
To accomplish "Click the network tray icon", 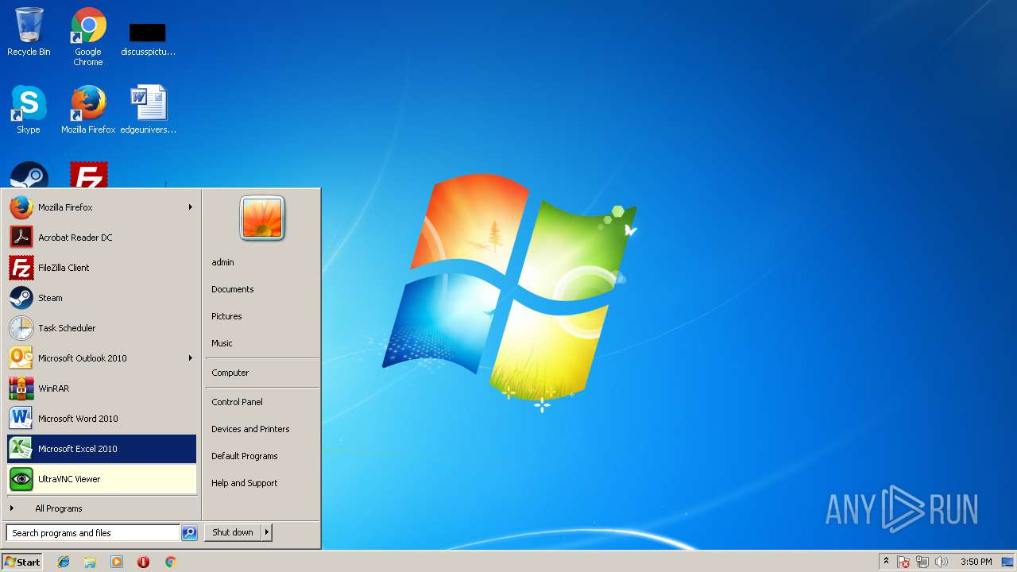I will (922, 562).
